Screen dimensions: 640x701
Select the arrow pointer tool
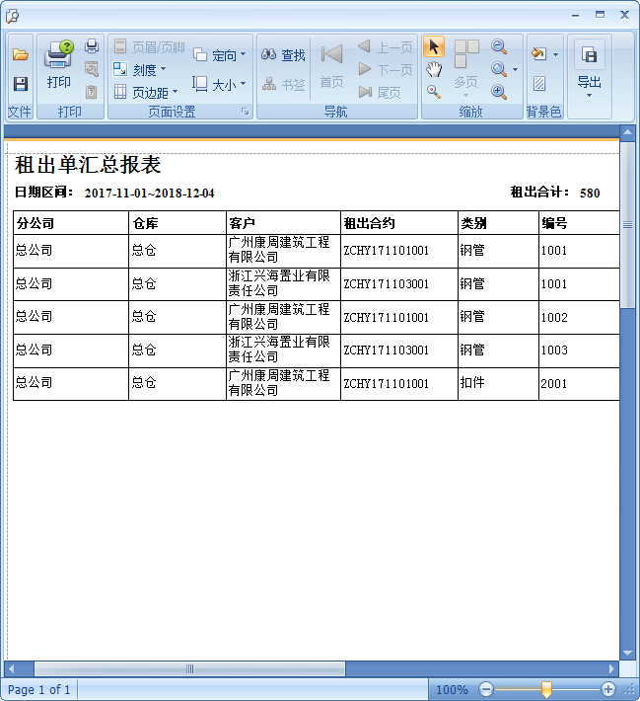coord(434,46)
